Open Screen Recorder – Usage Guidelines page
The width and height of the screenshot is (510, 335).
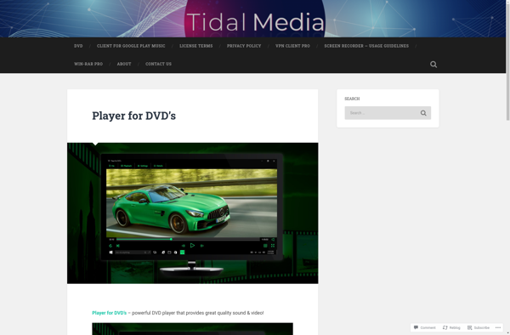[x=366, y=46]
